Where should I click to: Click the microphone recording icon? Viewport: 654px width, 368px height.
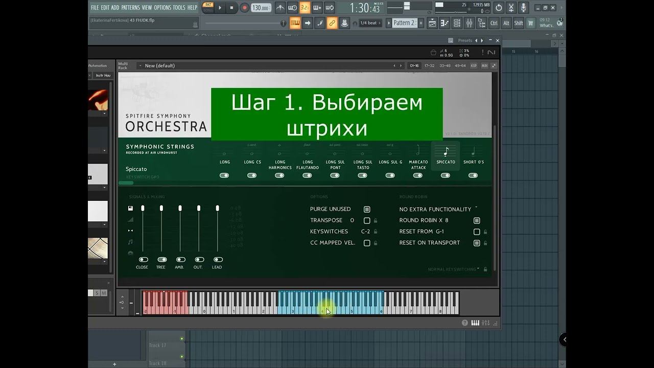523,8
